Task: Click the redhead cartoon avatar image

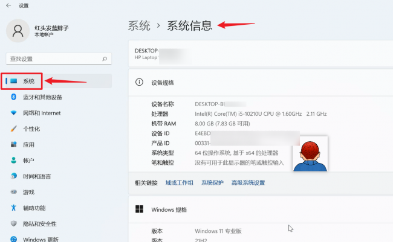Action: coord(310,154)
